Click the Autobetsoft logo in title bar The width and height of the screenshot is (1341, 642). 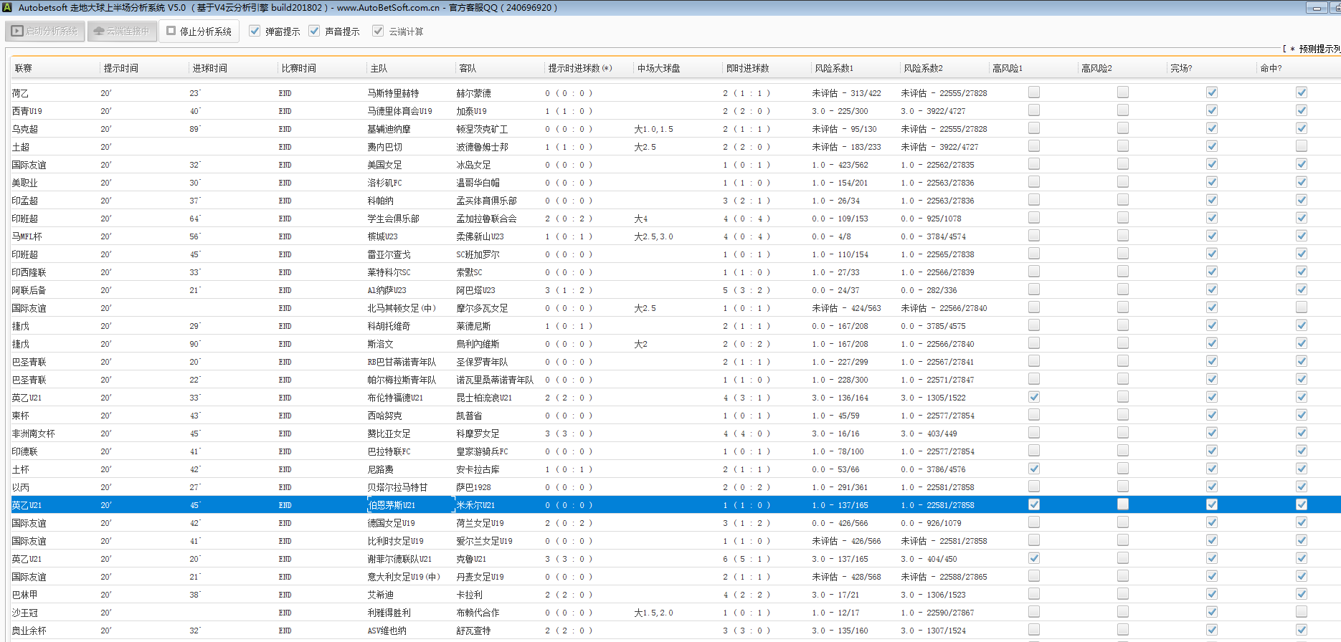click(x=7, y=7)
